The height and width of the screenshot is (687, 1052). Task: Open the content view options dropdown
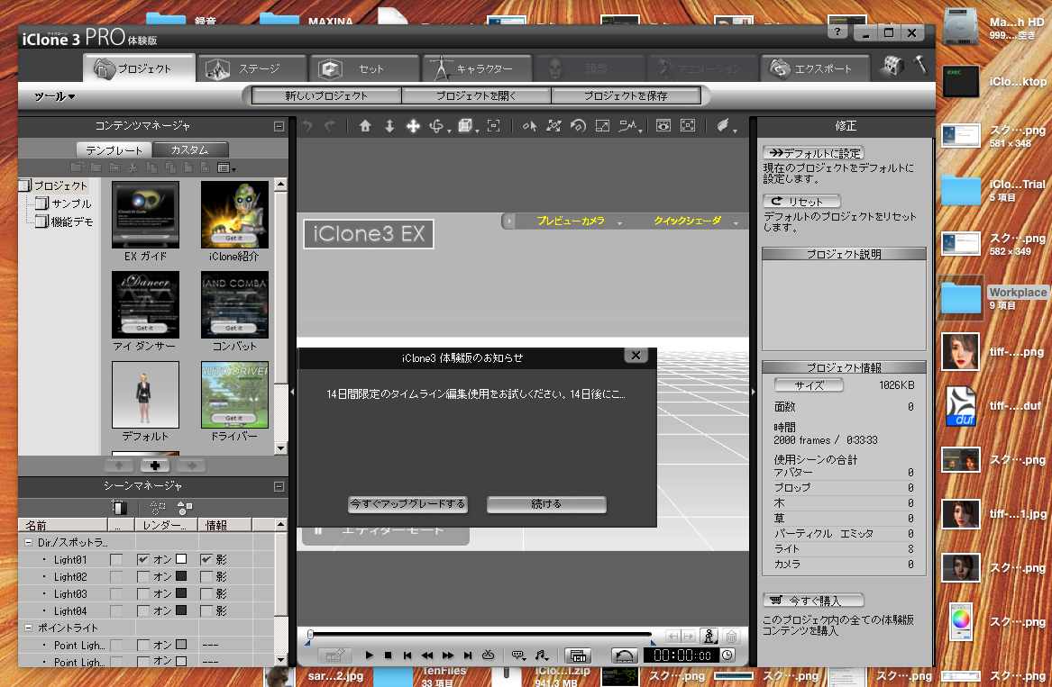[x=226, y=167]
